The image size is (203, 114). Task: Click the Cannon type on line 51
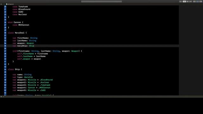click(x=31, y=88)
